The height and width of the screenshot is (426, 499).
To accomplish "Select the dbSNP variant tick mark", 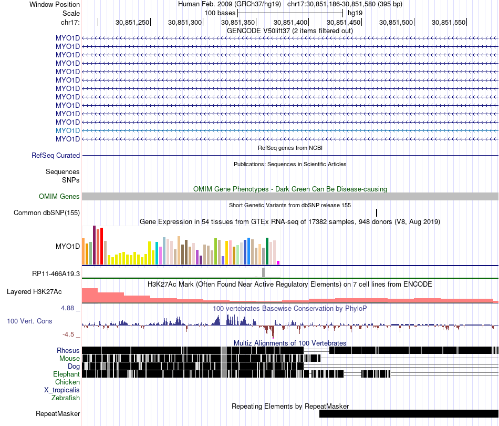I will coord(377,213).
